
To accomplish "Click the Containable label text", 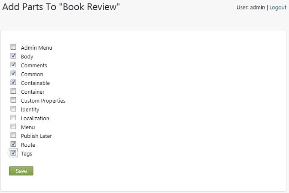I will (x=35, y=83).
